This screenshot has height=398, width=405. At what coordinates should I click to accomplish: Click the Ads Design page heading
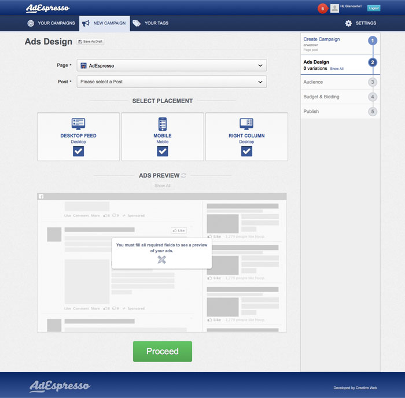49,42
